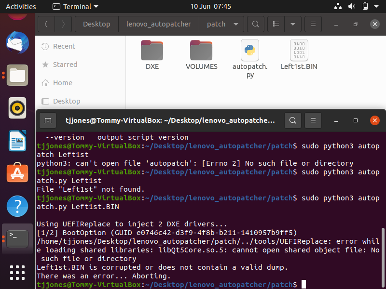Navigate to Desktop in the path bar

[96, 24]
